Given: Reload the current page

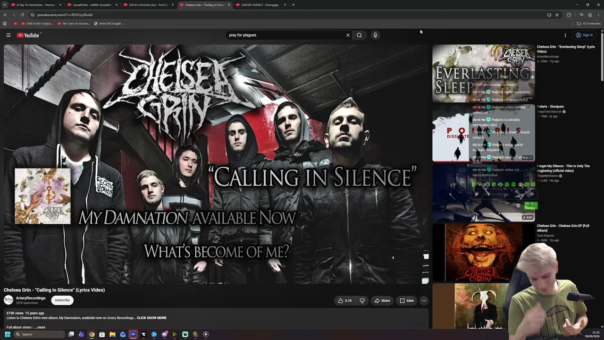Looking at the screenshot, I should 22,15.
